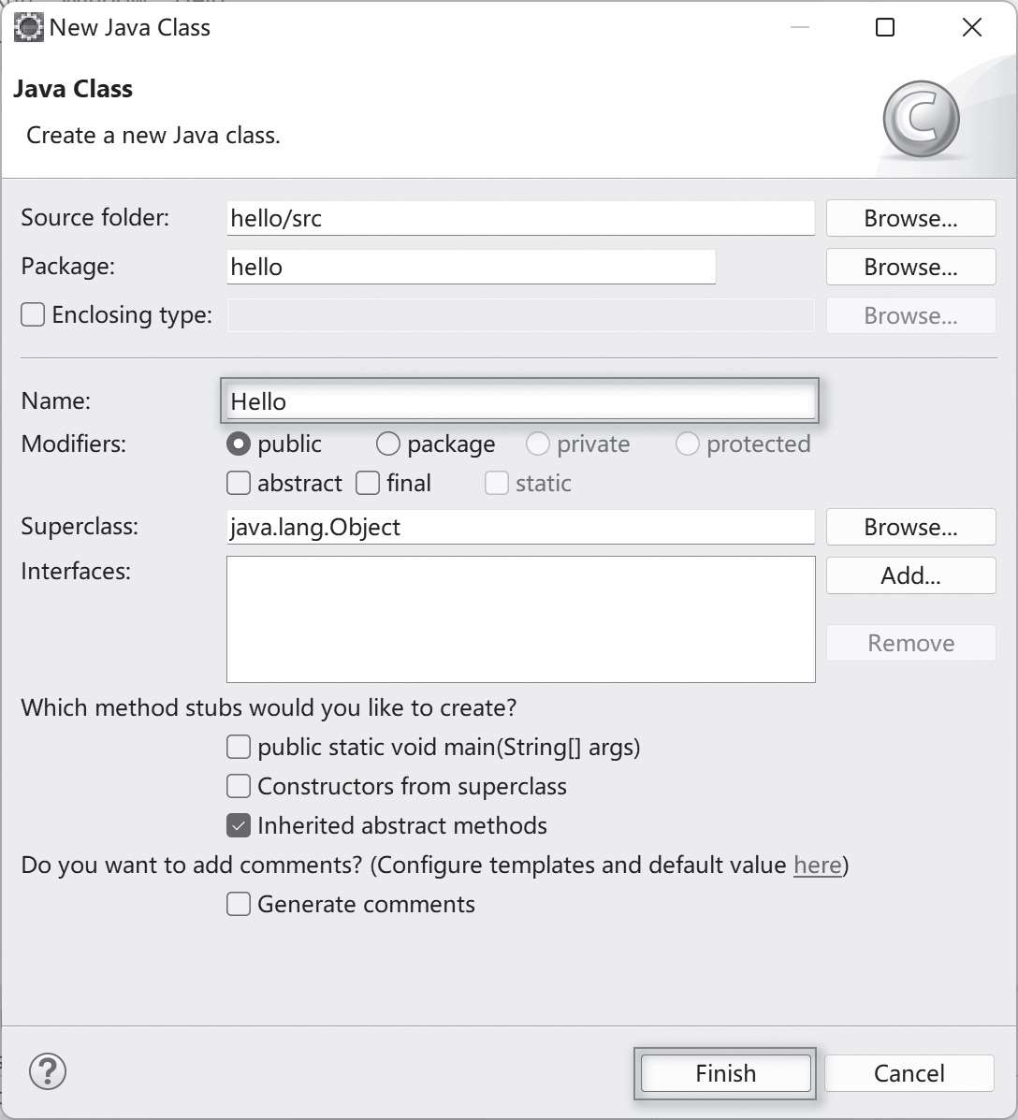Select the package modifier radio button
This screenshot has height=1120, width=1018.
coord(388,444)
